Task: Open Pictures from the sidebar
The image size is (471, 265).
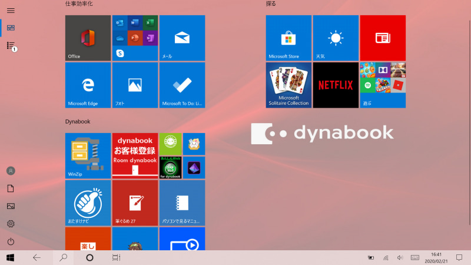Action: pyautogui.click(x=11, y=206)
